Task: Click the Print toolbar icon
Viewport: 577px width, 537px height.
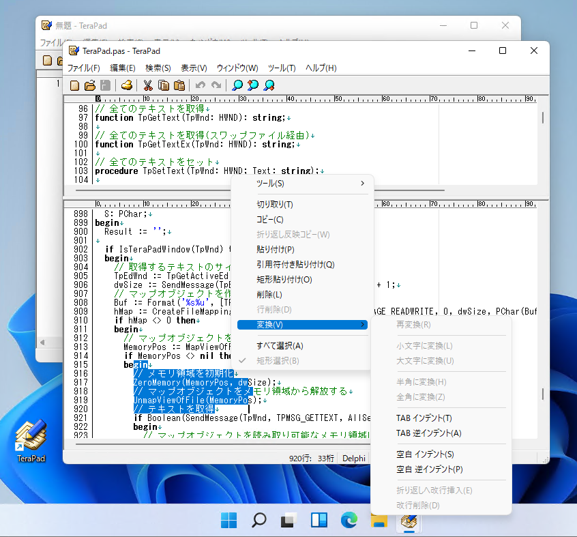Action: point(126,85)
